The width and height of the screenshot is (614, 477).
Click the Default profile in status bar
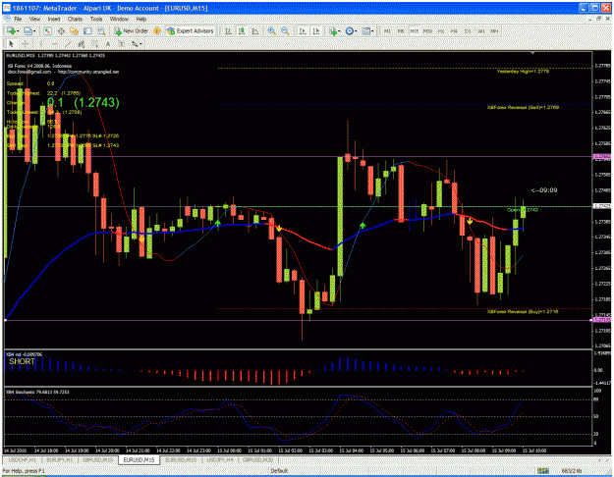(x=279, y=471)
